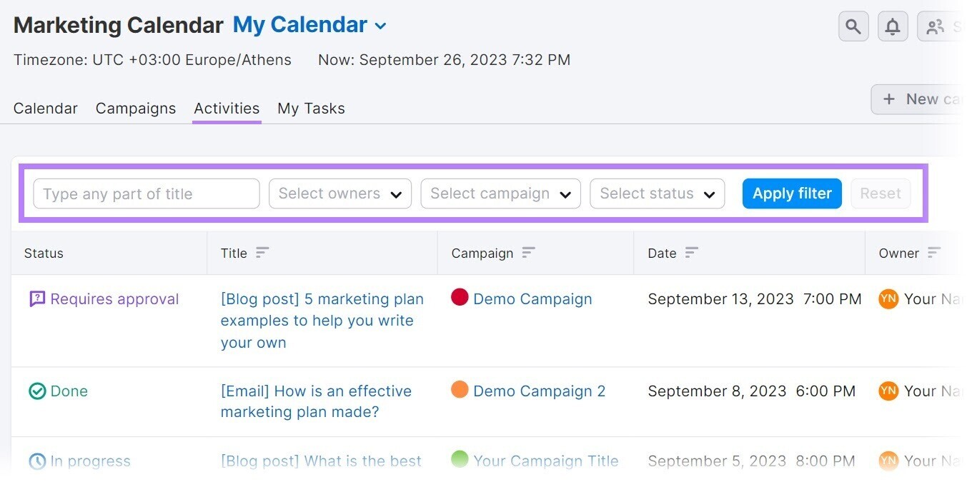
Task: Sort by Campaign column icon
Action: tap(529, 253)
